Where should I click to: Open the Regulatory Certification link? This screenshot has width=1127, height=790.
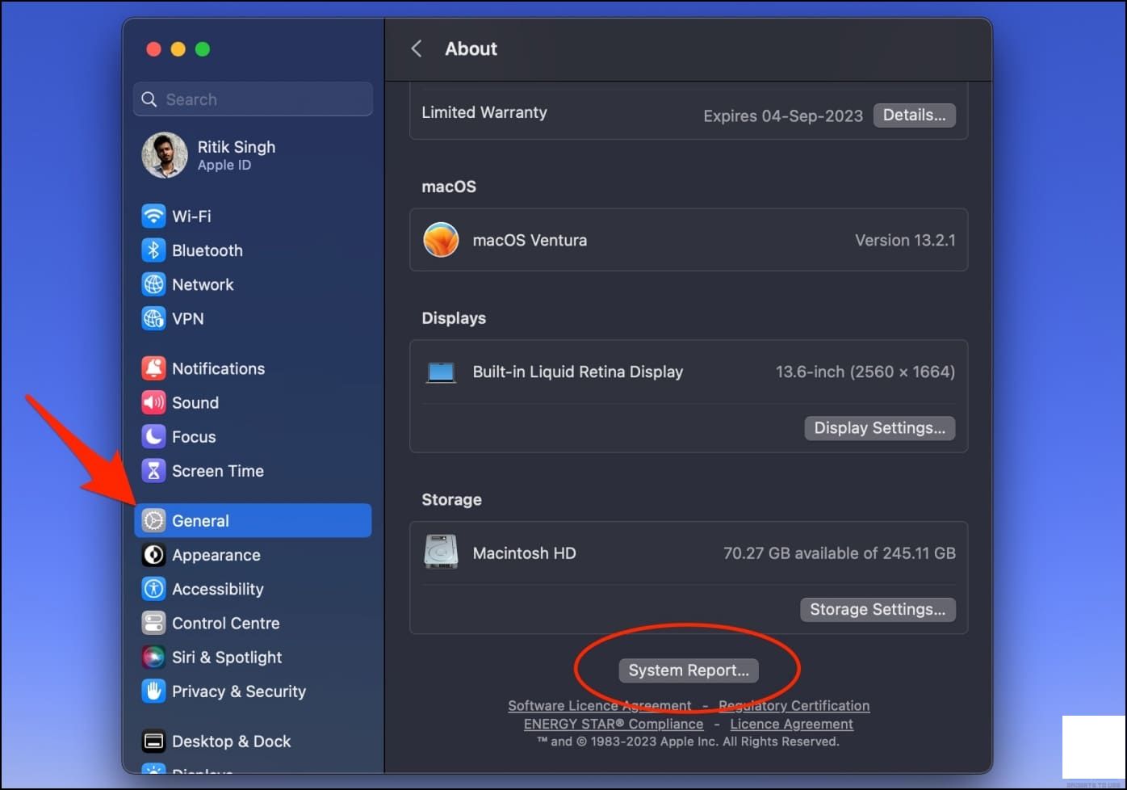pyautogui.click(x=794, y=705)
